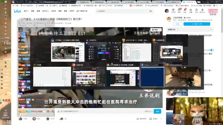Screen dimensions: 223x125
Task: Click the blue 发送 send danmaku button
Action: click(157, 111)
